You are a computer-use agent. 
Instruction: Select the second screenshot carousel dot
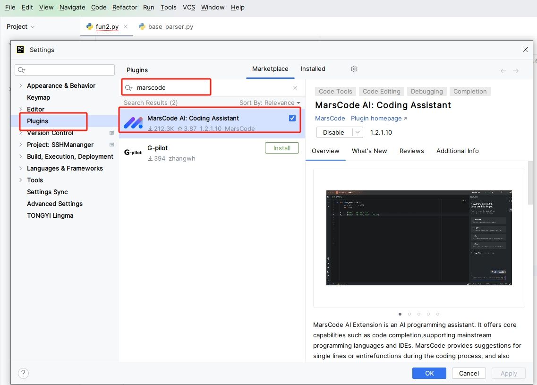pos(409,314)
